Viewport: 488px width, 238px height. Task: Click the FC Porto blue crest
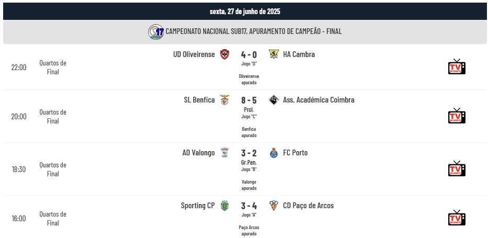pos(273,153)
